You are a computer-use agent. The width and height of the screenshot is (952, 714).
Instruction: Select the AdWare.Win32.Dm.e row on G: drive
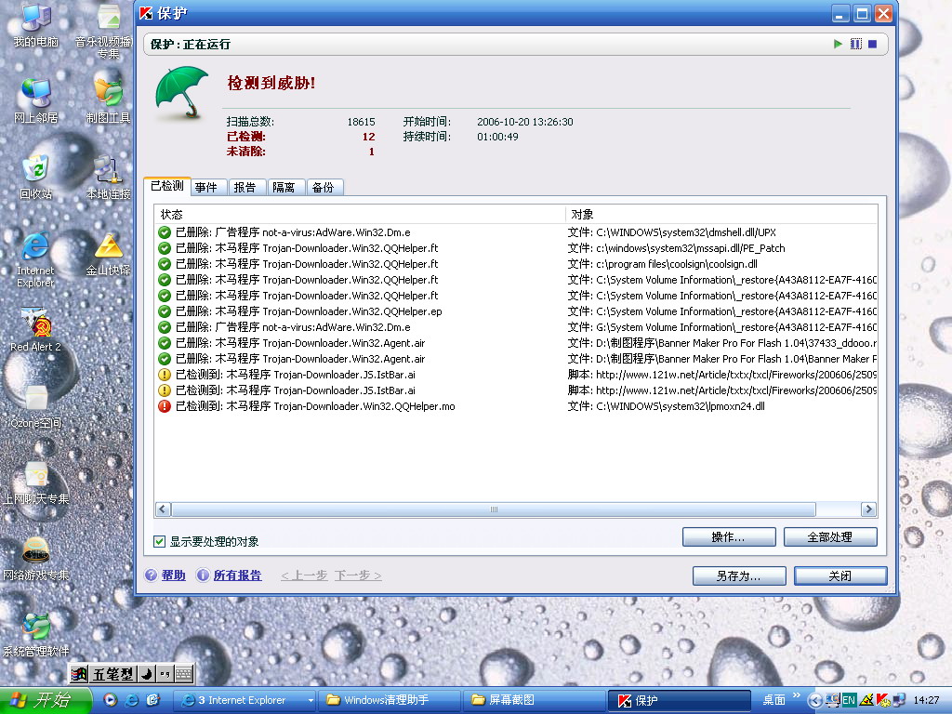516,327
